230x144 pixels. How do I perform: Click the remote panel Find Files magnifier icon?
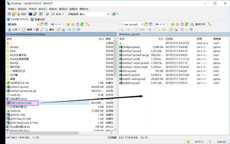(192, 24)
